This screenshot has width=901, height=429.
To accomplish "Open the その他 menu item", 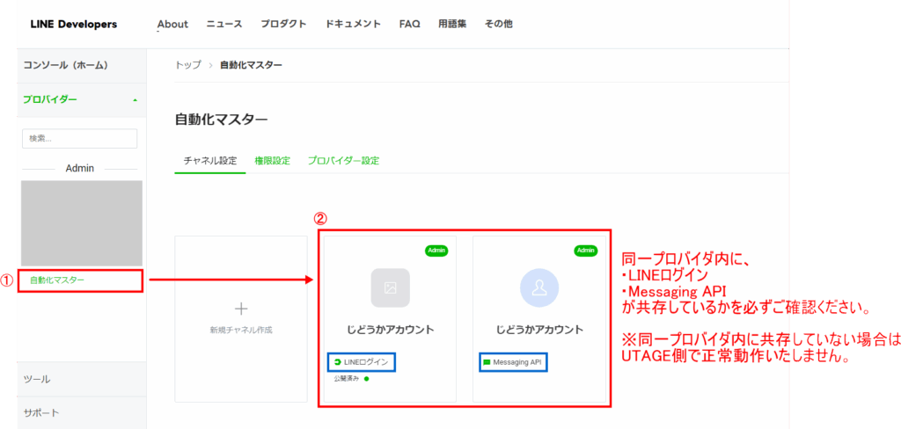I will coord(499,24).
